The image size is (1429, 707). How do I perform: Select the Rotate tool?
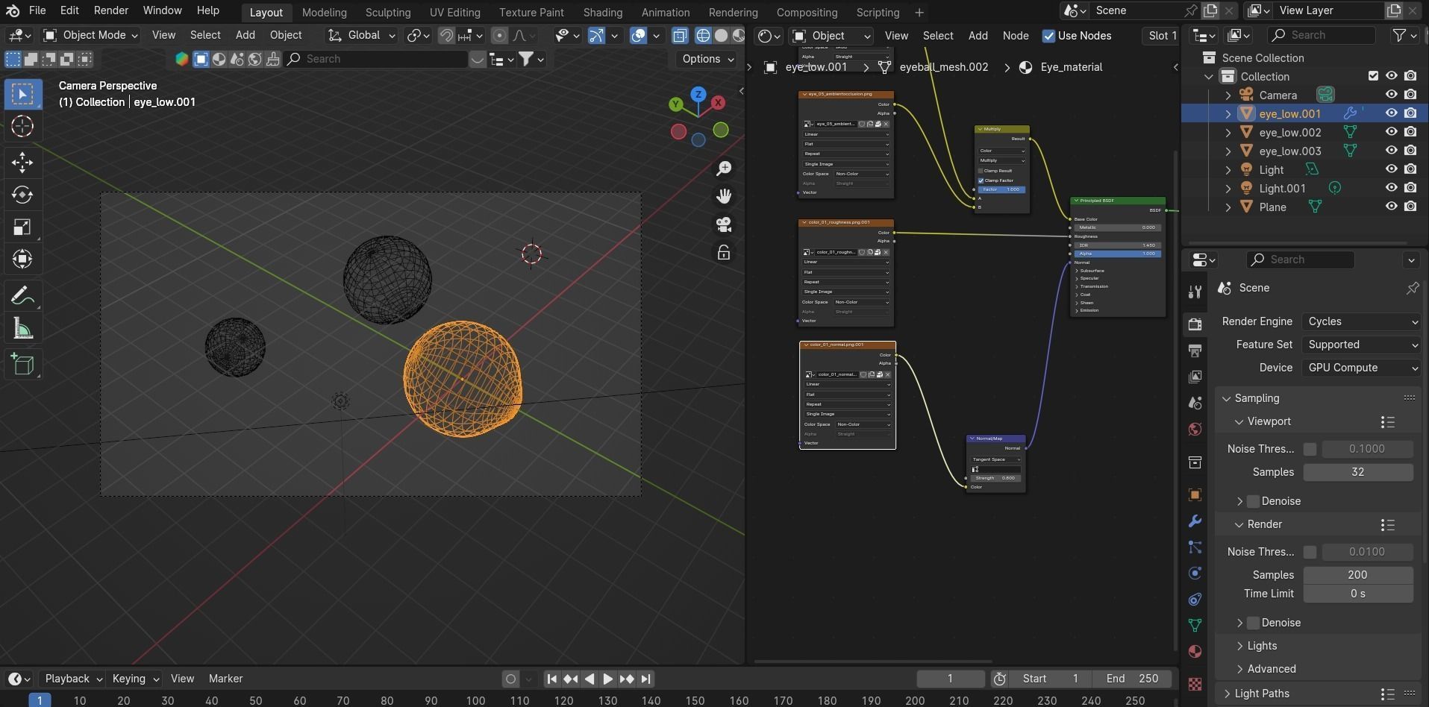click(x=22, y=195)
